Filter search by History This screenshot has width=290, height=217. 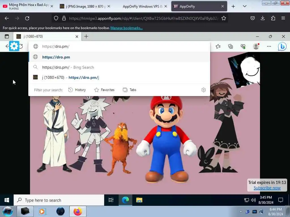point(77,90)
